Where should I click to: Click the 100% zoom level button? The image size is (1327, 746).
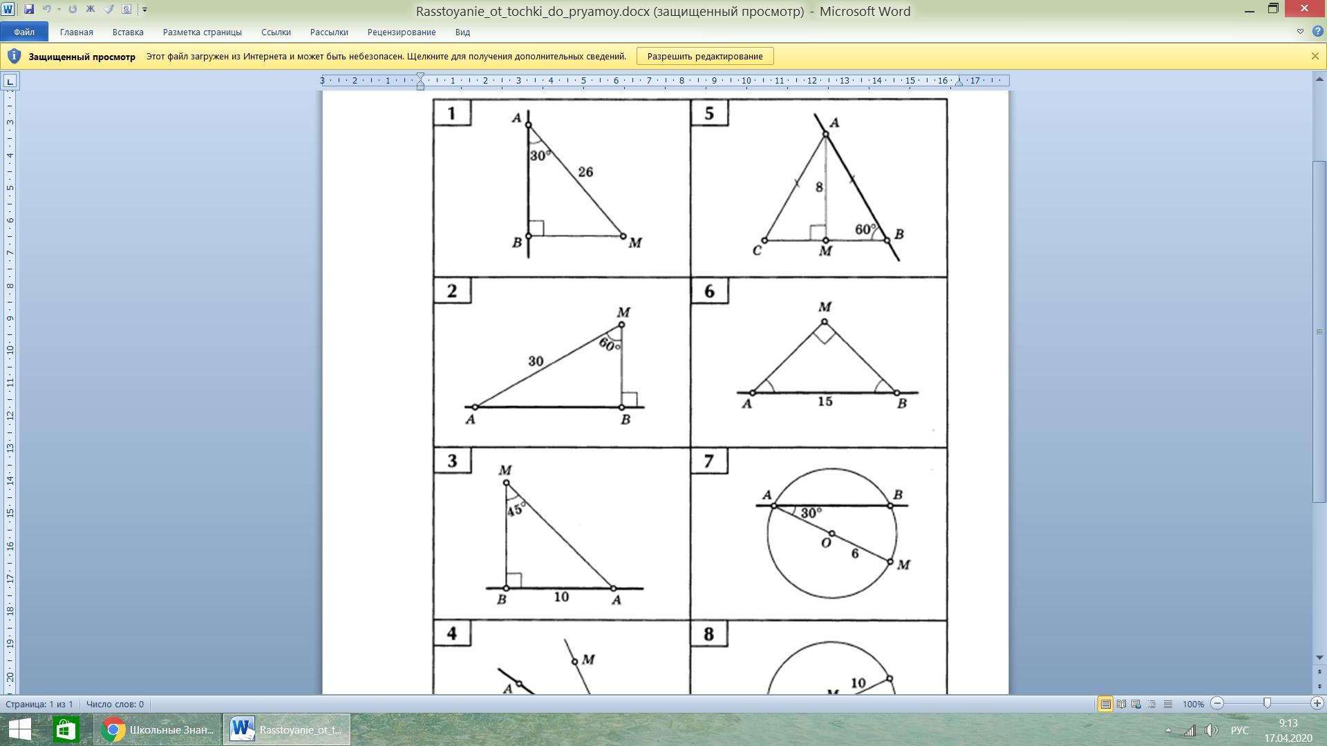pos(1193,704)
